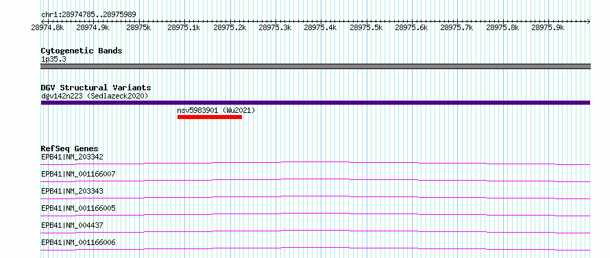Screen dimensions: 610x258
Task: Open the EPB41|NM_004437 transcript label
Action: coord(72,225)
